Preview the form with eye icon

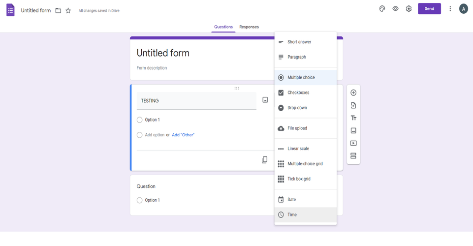pos(395,9)
